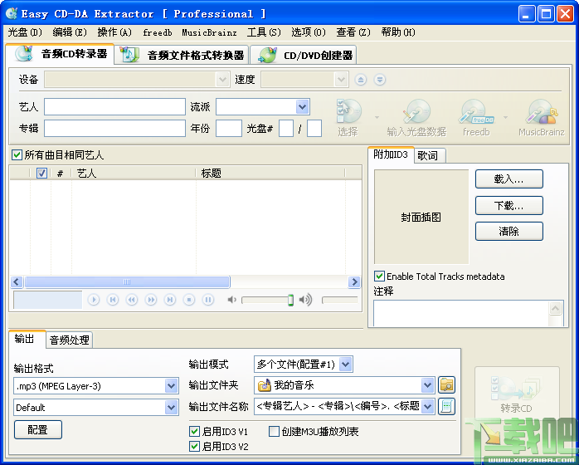Click the 专辑 album input field
Image resolution: width=579 pixels, height=465 pixels.
click(114, 128)
